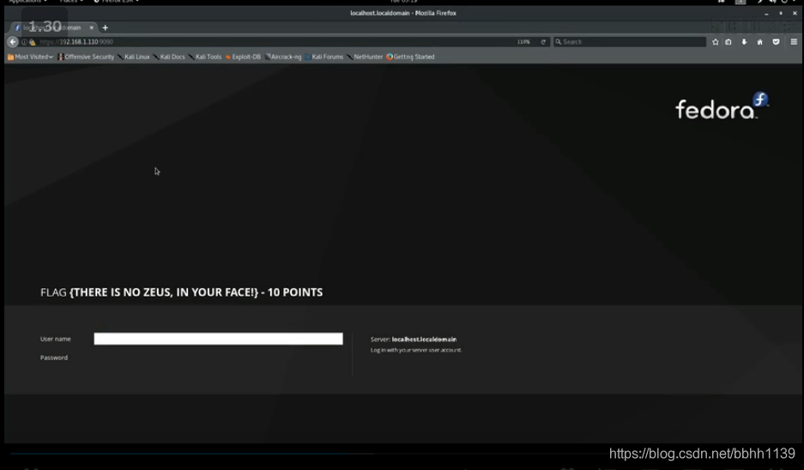Inspect the insecure connection padlock icon
This screenshot has height=470, width=804.
click(33, 42)
